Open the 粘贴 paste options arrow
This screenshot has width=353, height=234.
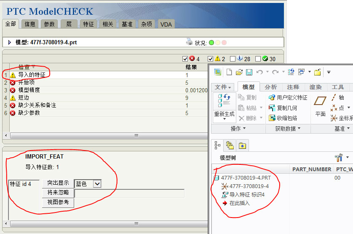[x=261, y=108]
